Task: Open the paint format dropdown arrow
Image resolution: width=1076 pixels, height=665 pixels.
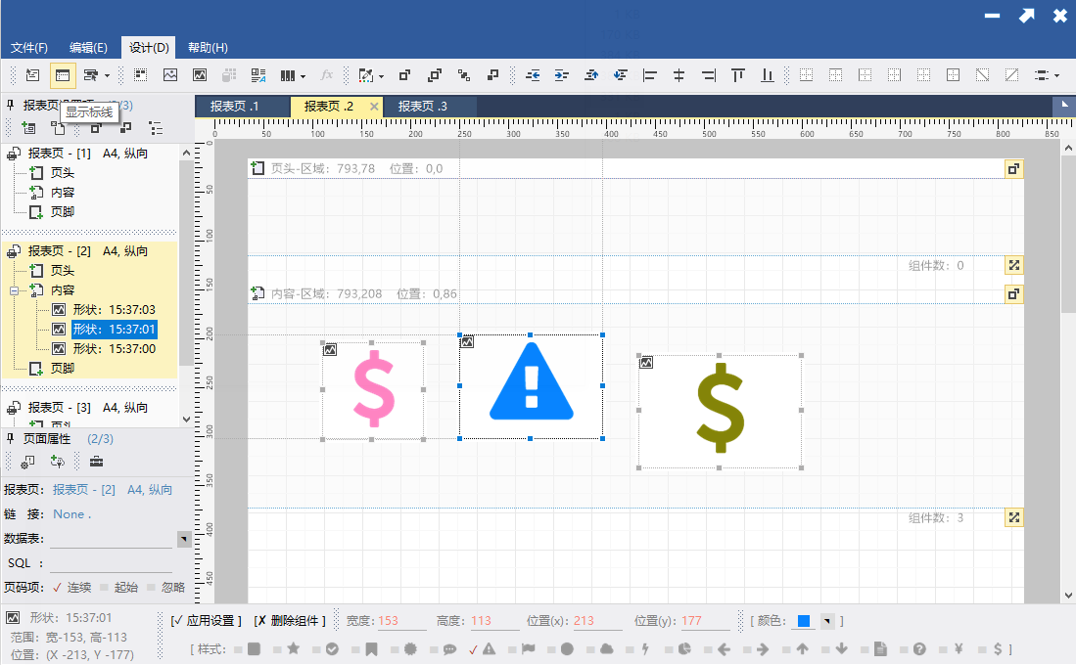Action: 382,76
